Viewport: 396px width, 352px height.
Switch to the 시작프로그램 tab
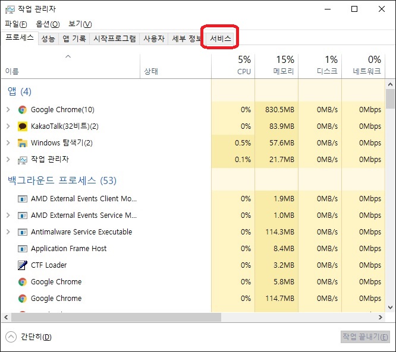point(115,39)
